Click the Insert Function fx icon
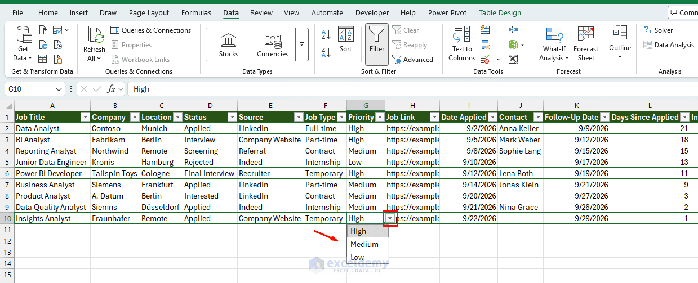 pyautogui.click(x=112, y=89)
